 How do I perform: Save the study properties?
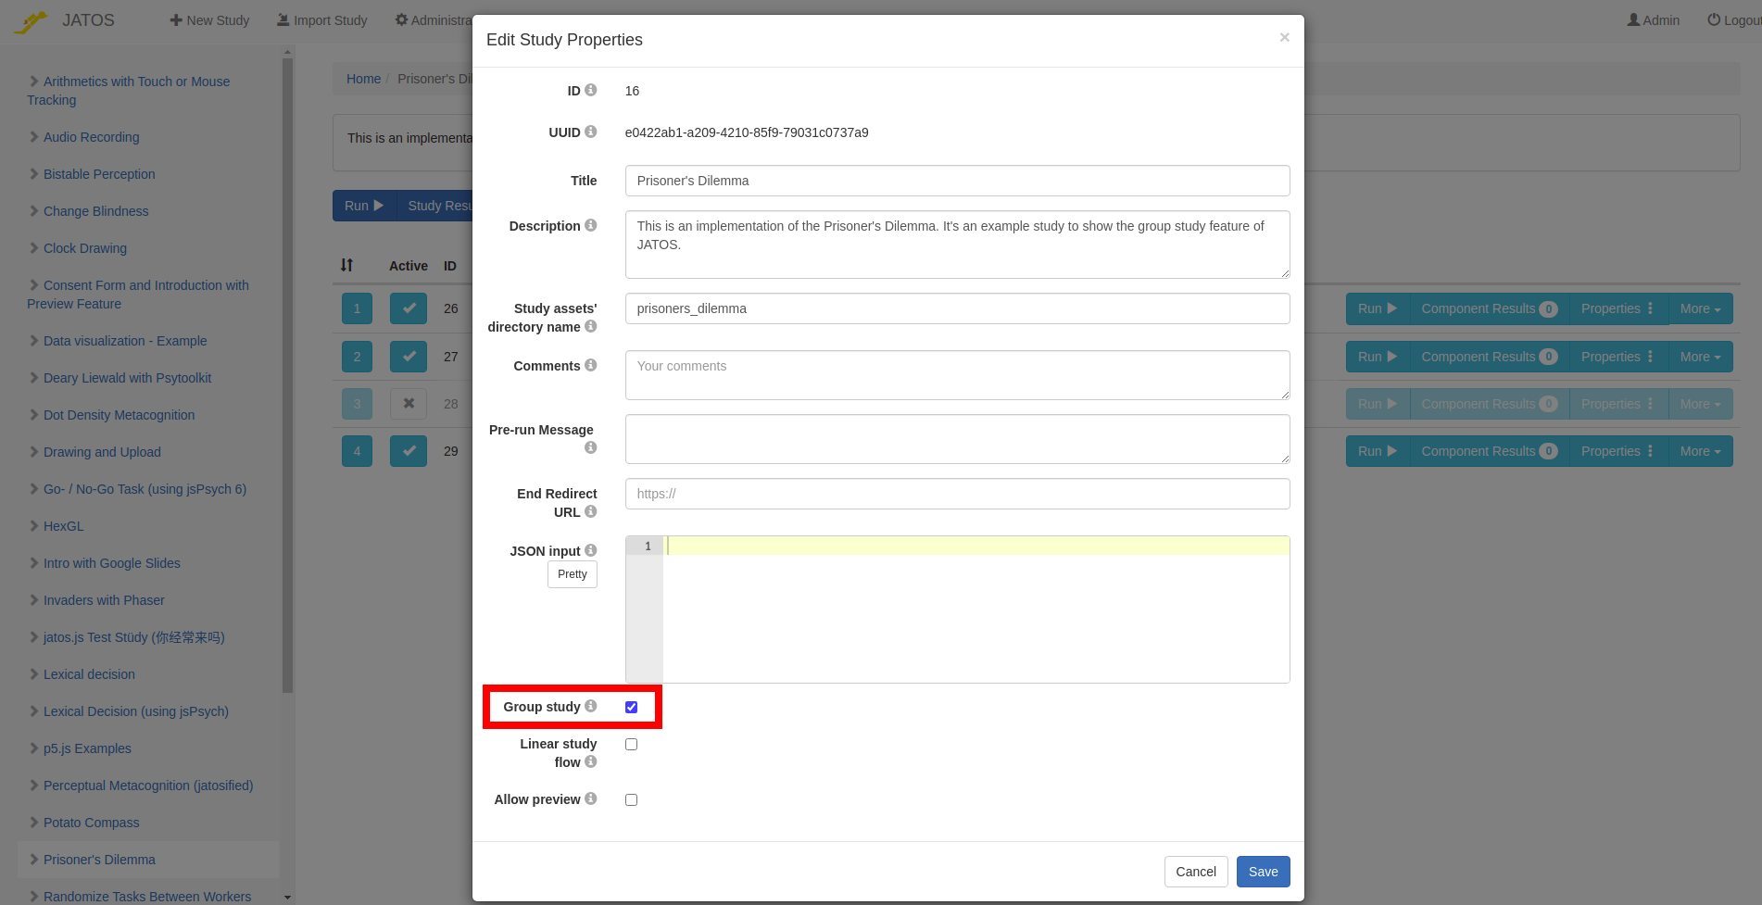(1263, 872)
